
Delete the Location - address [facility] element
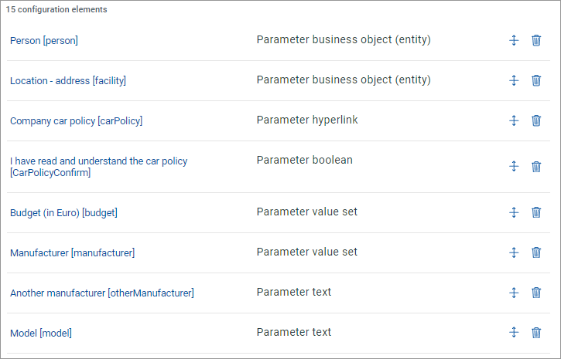click(x=536, y=80)
